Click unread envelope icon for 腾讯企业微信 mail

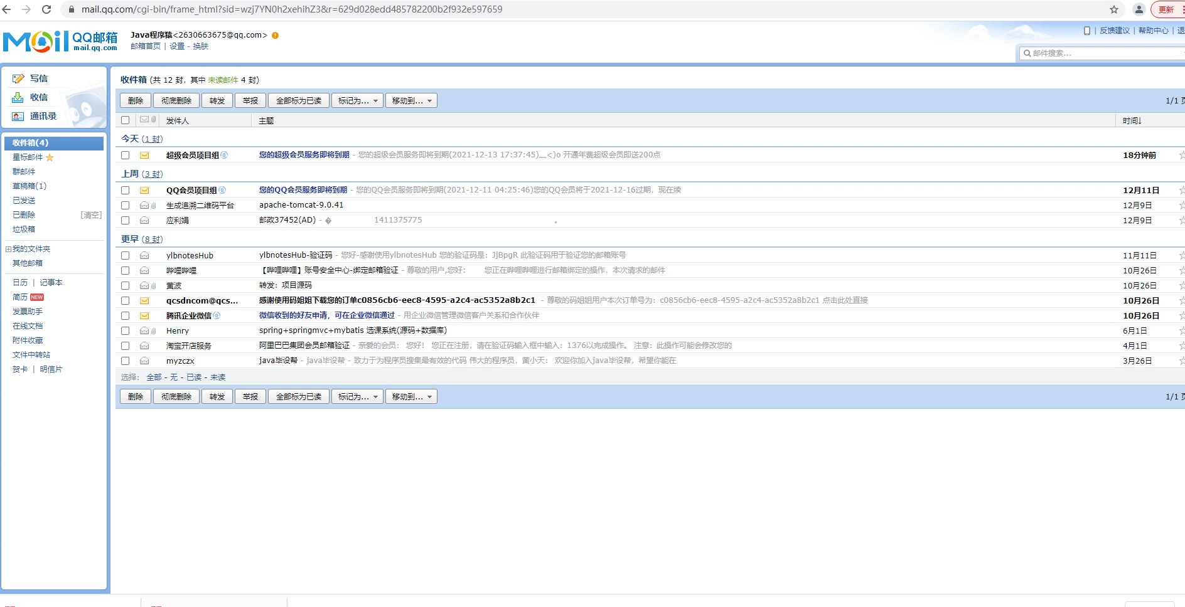click(x=144, y=315)
